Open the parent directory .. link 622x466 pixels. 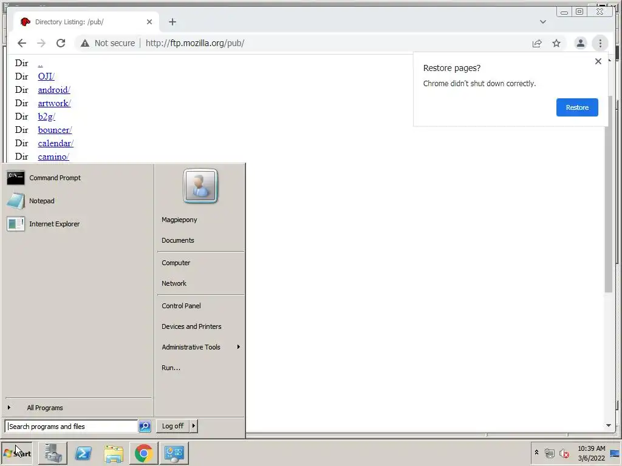[40, 63]
